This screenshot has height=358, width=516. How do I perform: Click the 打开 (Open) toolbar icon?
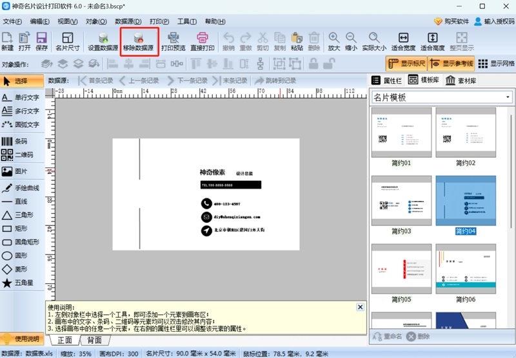[x=25, y=41]
